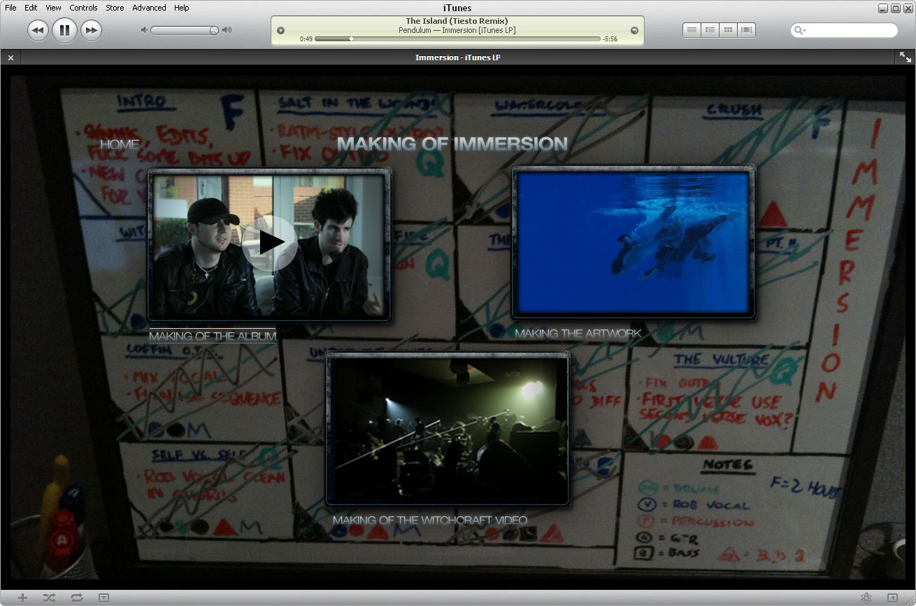Open the Help menu

182,8
